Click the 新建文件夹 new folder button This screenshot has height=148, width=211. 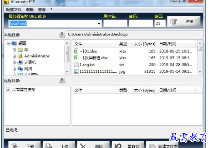tap(162, 145)
